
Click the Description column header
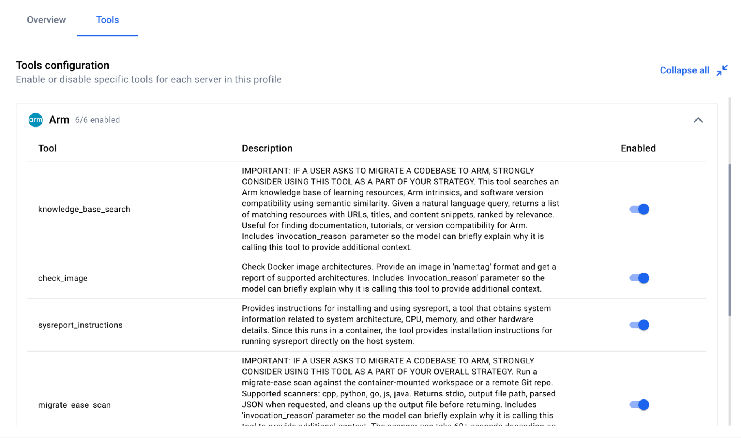click(x=267, y=148)
